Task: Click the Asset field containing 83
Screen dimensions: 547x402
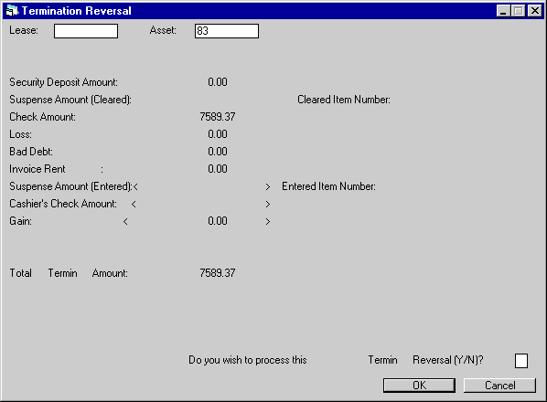Action: [227, 31]
